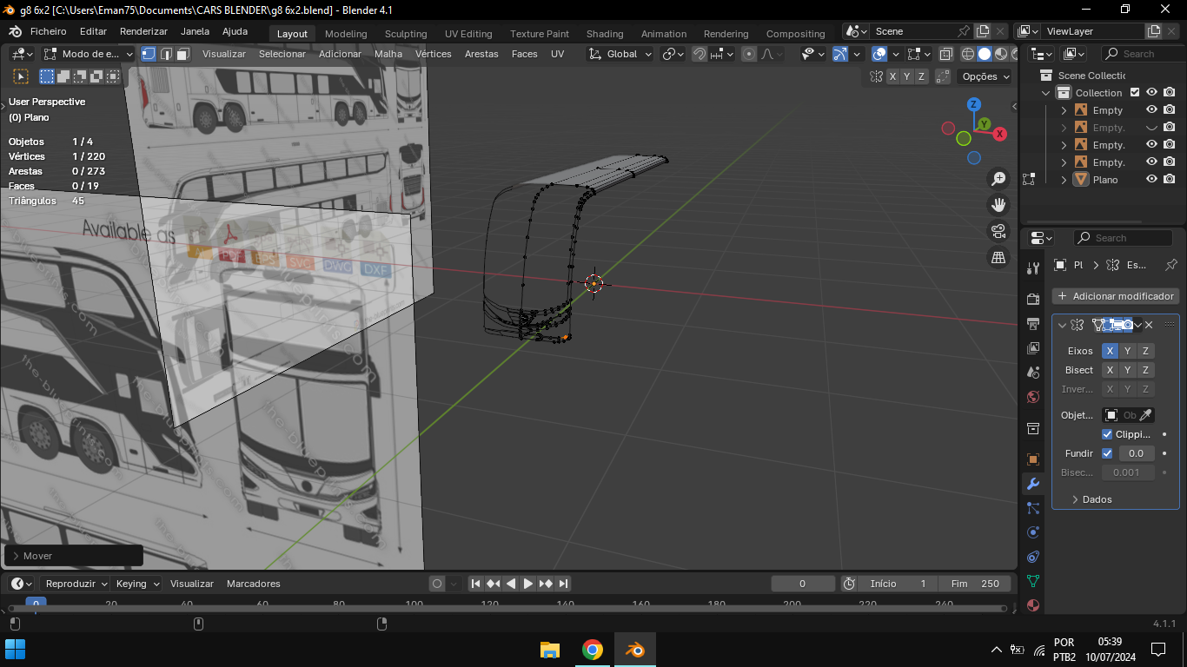Open the Global transform orientation dropdown
Image resolution: width=1187 pixels, height=667 pixels.
tap(620, 54)
